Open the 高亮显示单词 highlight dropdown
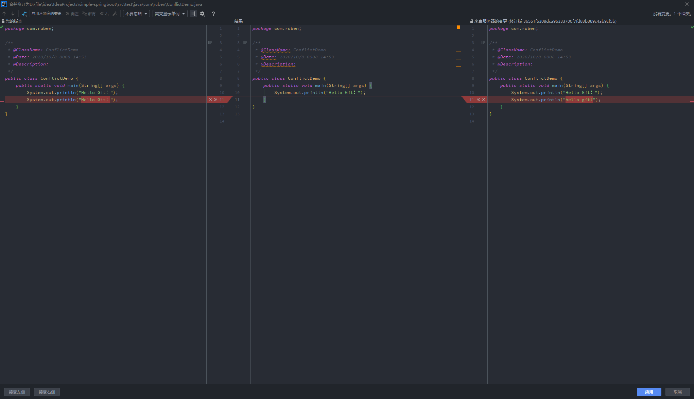Screen dimensions: 694x399 [x=170, y=14]
